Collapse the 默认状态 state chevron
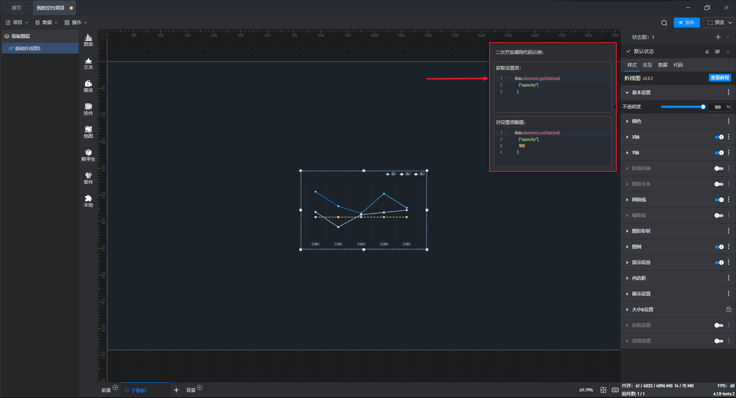Screen dimensions: 736x398 (x=628, y=51)
